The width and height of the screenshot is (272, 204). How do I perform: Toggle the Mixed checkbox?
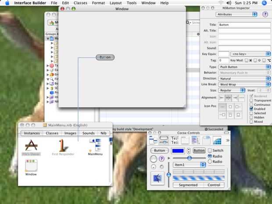[x=251, y=122]
